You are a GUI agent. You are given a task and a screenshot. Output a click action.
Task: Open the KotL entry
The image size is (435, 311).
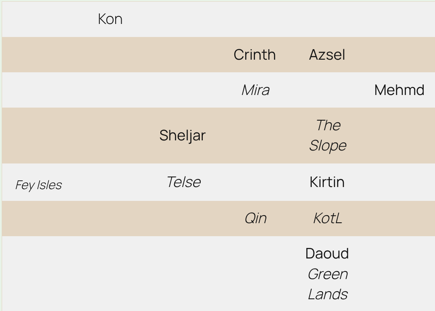pos(327,218)
